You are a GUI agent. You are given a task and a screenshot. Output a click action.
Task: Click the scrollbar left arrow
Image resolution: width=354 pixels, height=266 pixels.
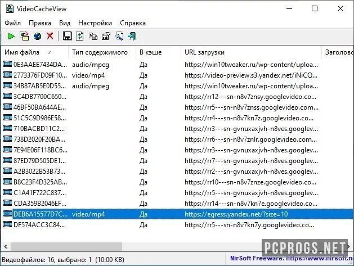click(6, 246)
